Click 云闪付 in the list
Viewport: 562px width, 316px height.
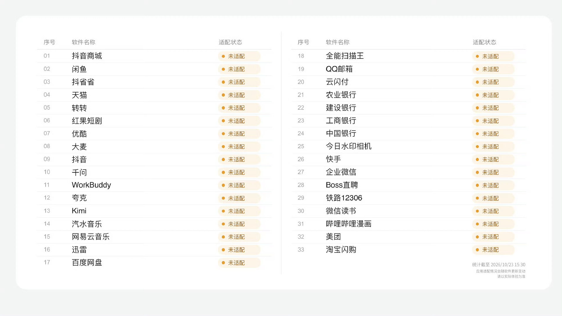pos(337,82)
